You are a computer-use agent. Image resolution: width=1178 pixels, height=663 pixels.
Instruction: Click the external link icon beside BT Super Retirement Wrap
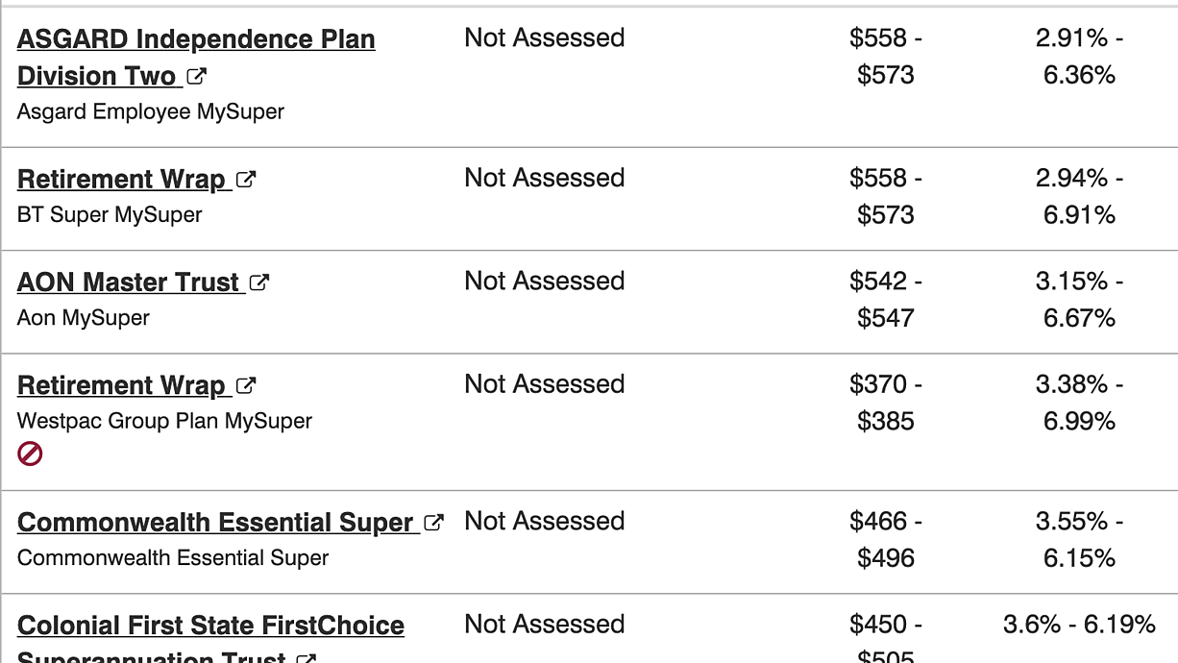[x=246, y=179]
